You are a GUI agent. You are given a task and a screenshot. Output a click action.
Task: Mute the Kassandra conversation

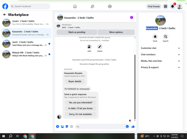[155, 37]
